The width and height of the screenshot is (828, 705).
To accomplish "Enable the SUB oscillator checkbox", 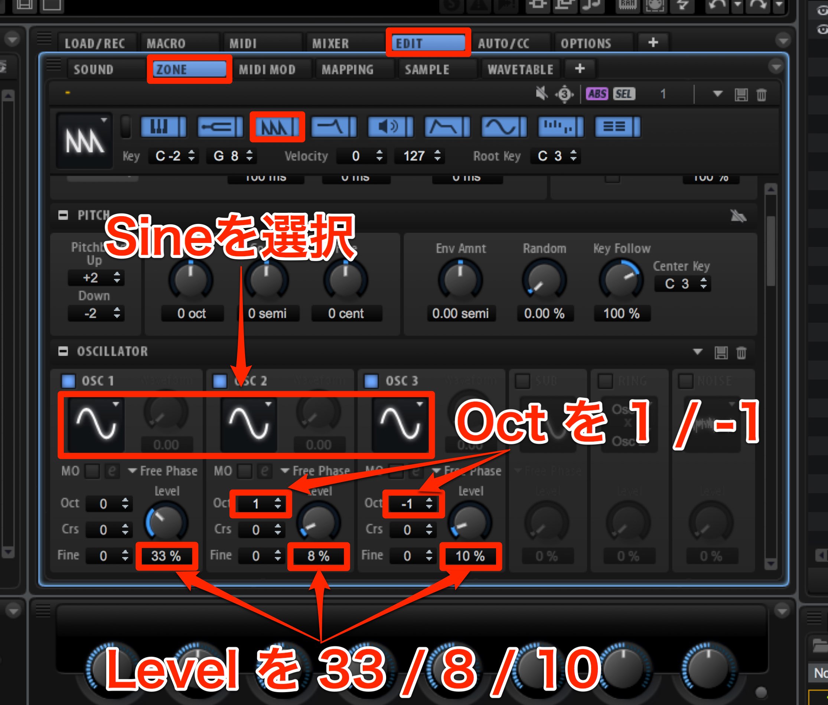I will click(x=522, y=381).
